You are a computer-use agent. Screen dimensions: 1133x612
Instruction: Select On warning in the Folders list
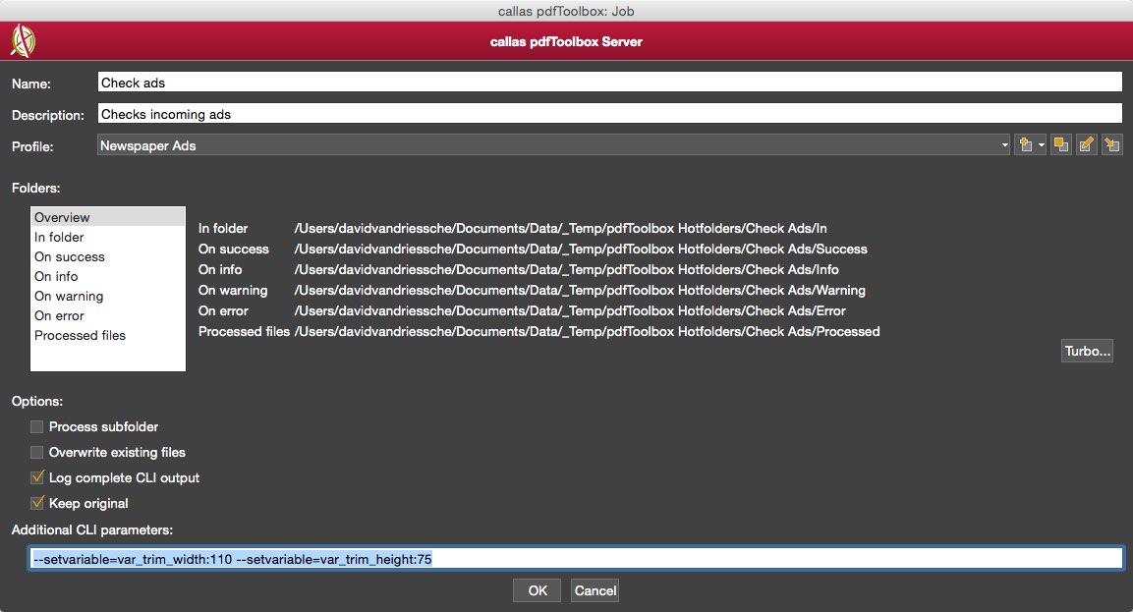pos(108,297)
